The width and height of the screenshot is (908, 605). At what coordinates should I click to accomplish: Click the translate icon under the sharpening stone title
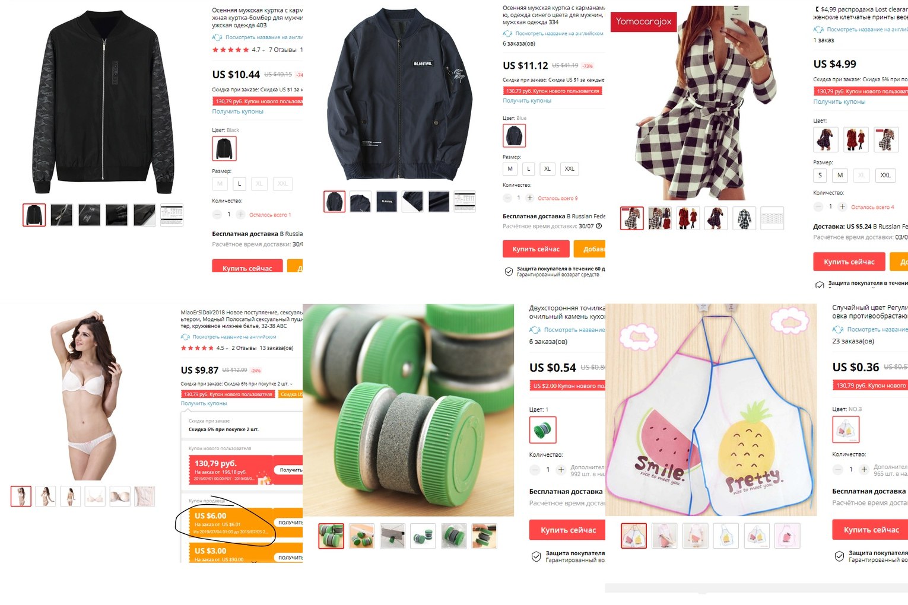pyautogui.click(x=535, y=330)
